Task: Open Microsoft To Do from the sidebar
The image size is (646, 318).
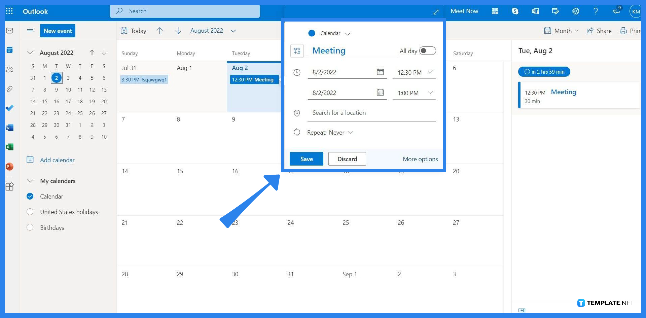Action: pos(10,108)
